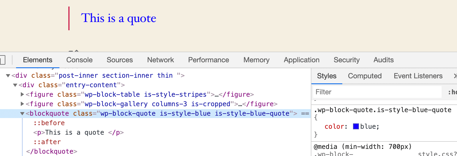
Task: Show more Styles pane tabs
Action: pyautogui.click(x=455, y=76)
